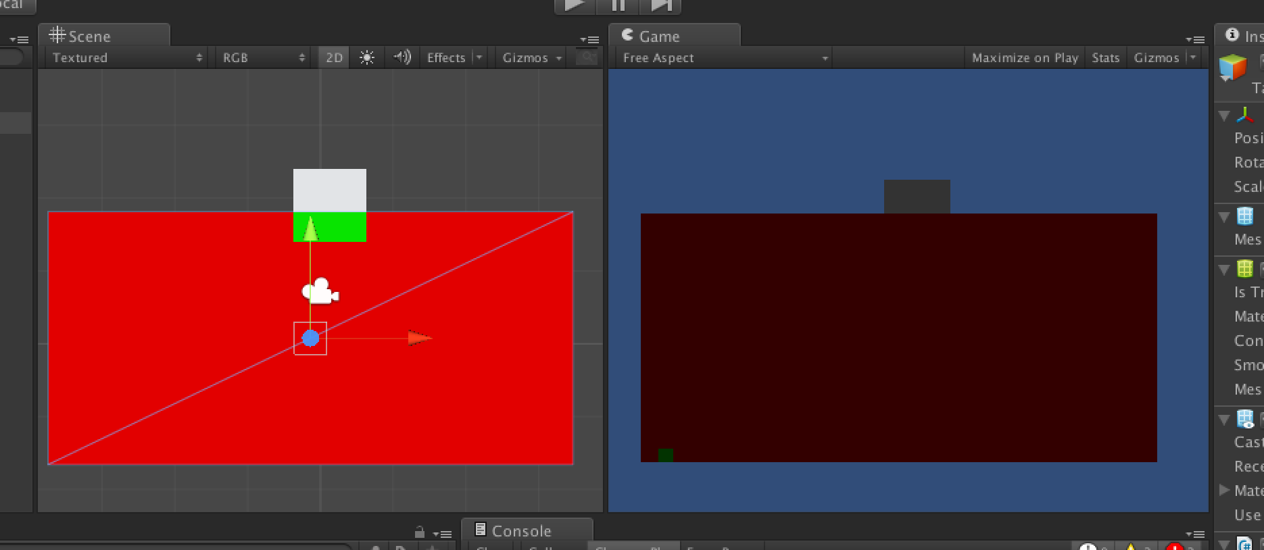Open the RGB render mode dropdown
This screenshot has height=550, width=1264.
264,57
